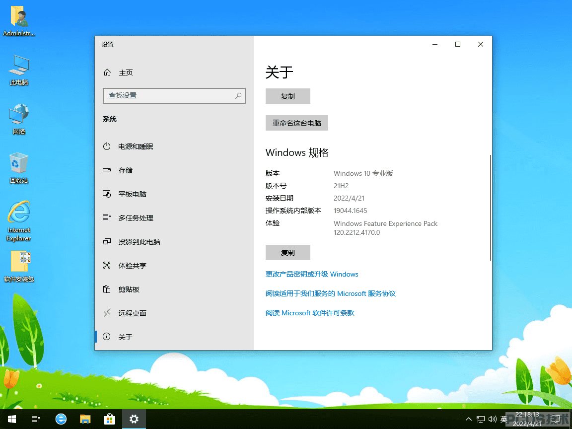
Task: Click the Windows 10 专业版 edition value
Action: coord(363,173)
